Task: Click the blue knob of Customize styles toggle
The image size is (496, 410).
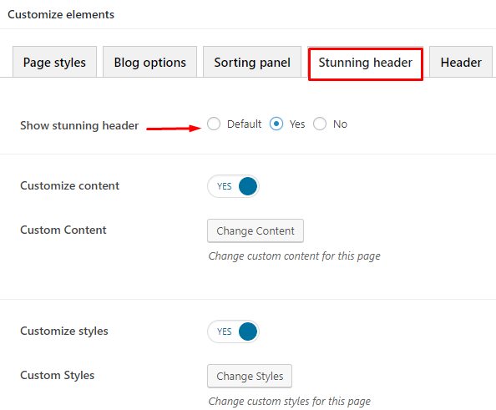Action: coord(248,332)
